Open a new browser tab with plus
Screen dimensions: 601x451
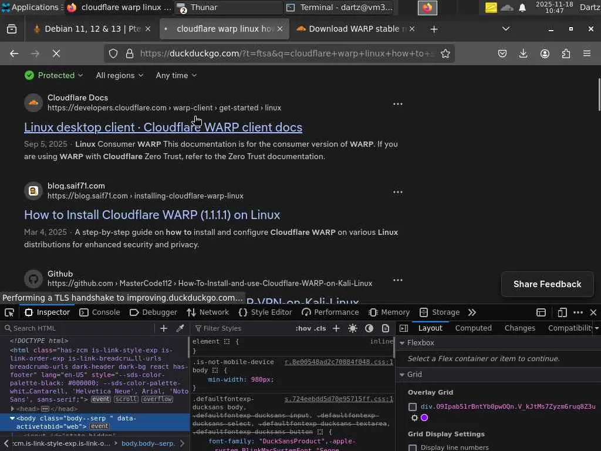[x=434, y=29]
